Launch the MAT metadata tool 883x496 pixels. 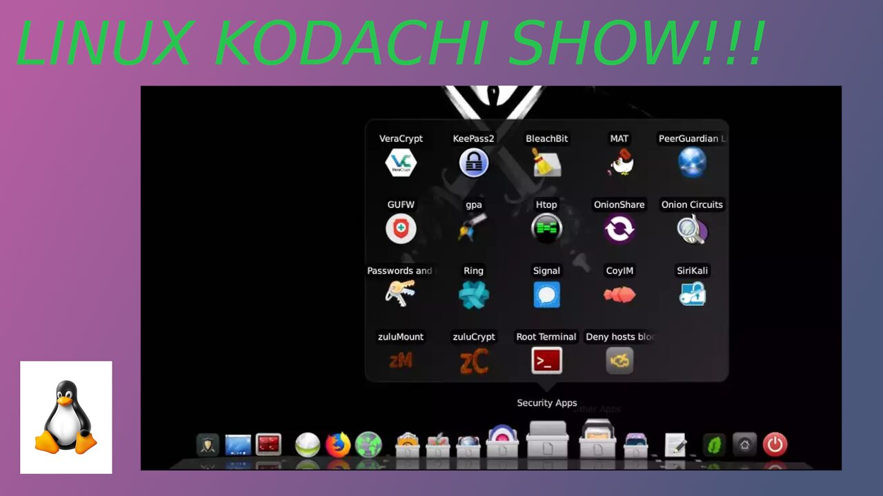coord(619,163)
